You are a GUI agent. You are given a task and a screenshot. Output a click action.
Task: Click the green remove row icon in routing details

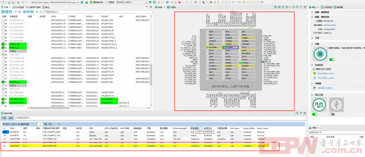point(50,124)
